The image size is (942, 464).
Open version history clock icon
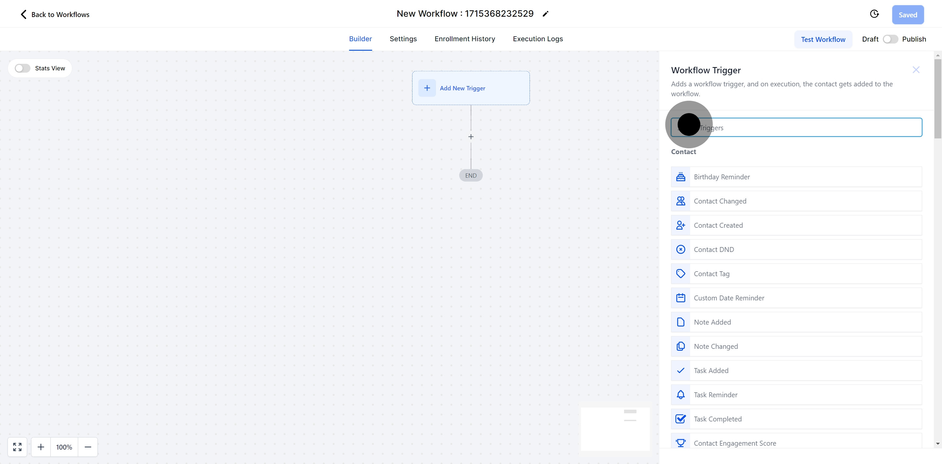point(874,14)
